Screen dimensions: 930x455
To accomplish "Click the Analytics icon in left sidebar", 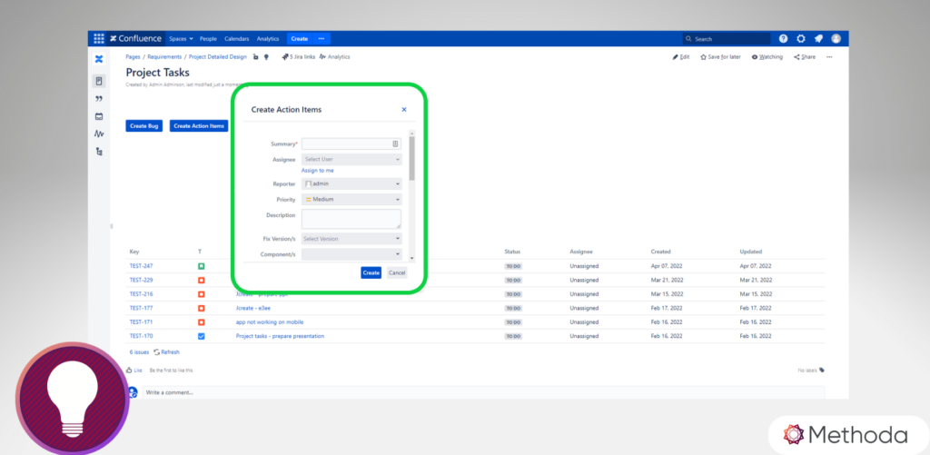I will pyautogui.click(x=99, y=134).
